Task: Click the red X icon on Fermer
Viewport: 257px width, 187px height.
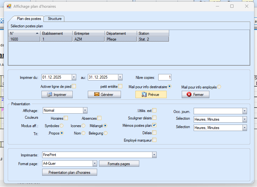Action: coord(189,95)
